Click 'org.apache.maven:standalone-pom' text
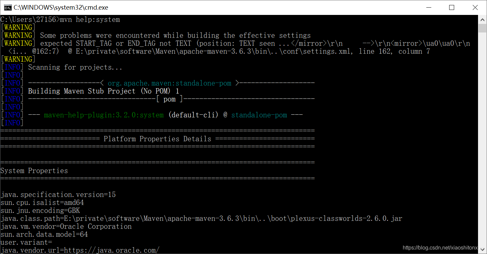The height and width of the screenshot is (254, 487). tap(170, 83)
